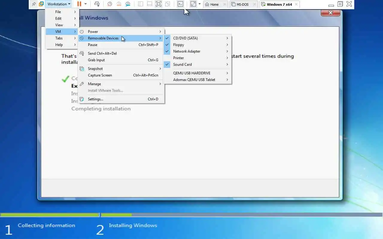The height and width of the screenshot is (239, 383).
Task: Click the stretch guest display icon
Action: (x=193, y=4)
